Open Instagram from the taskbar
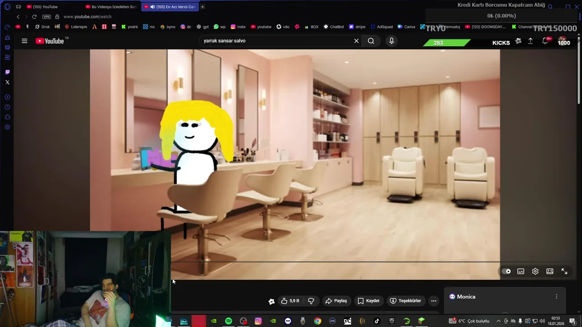 click(258, 321)
